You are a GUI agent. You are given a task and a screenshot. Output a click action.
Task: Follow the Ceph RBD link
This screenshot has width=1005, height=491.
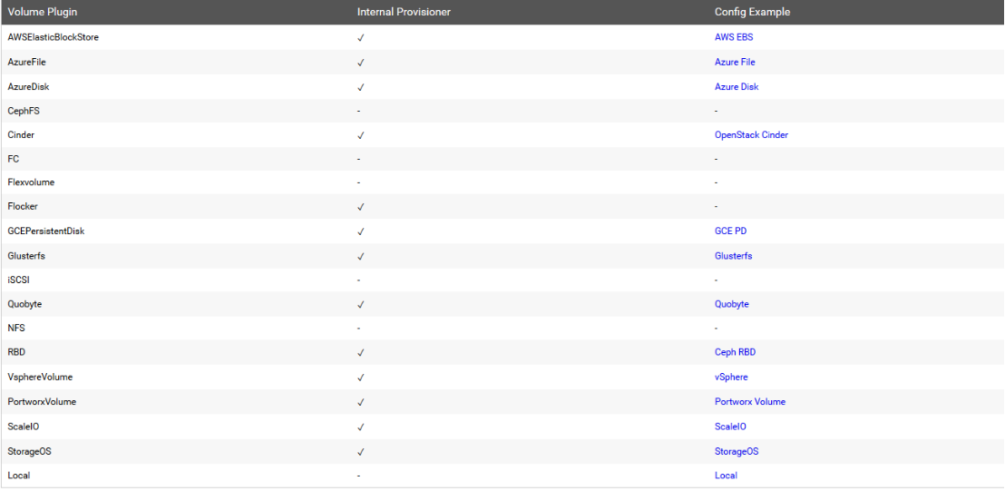[736, 352]
